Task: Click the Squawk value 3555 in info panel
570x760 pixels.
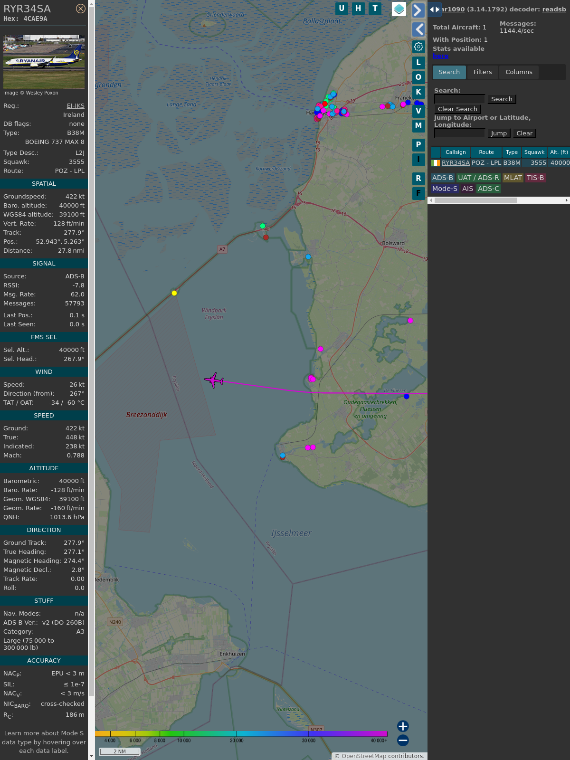Action: pos(76,162)
